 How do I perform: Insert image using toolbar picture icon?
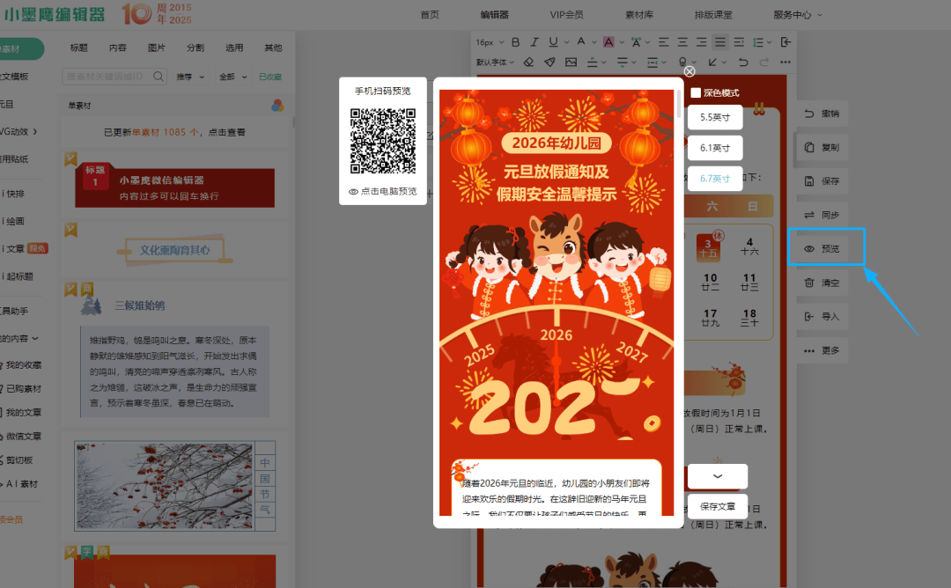(571, 62)
